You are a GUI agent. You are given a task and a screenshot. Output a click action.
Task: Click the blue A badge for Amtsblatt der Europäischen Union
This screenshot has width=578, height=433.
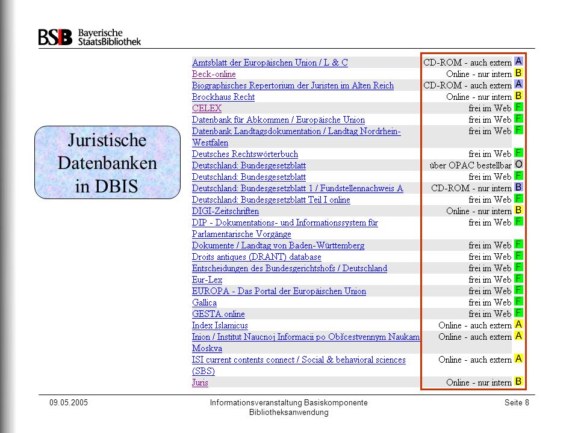tap(518, 61)
